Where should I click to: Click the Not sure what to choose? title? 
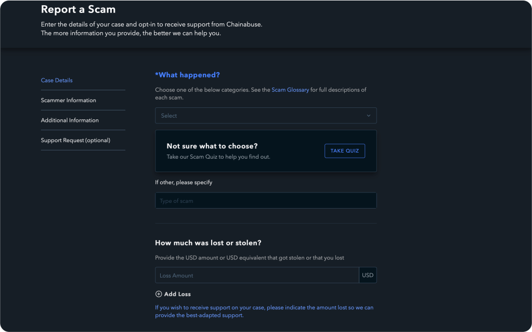(212, 146)
